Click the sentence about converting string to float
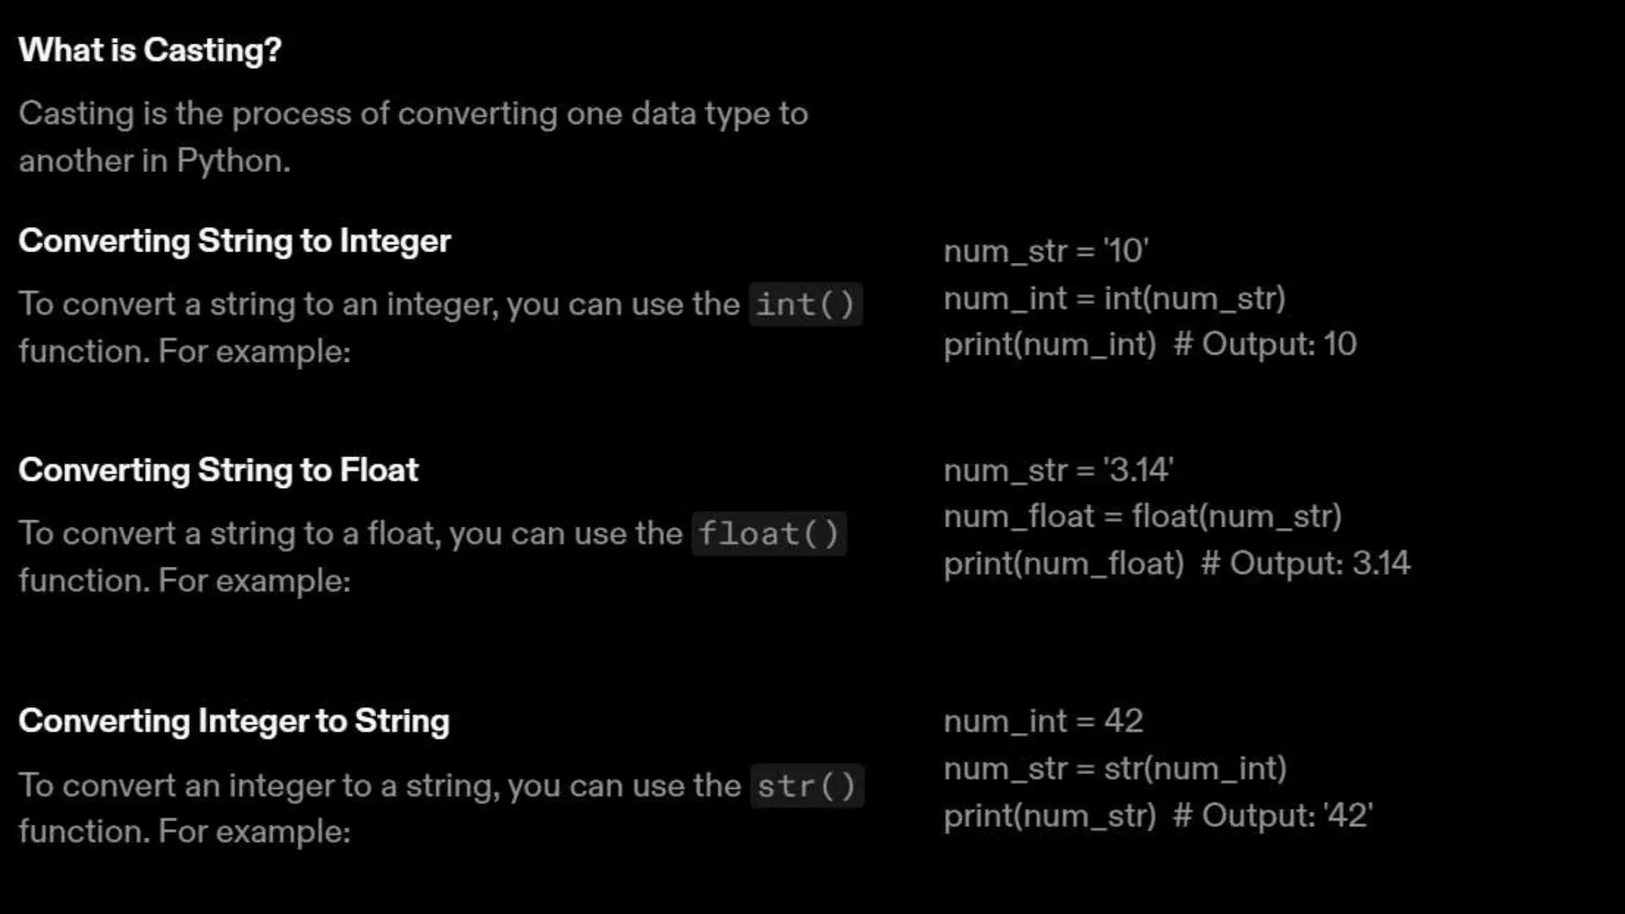The image size is (1625, 914). click(x=350, y=535)
